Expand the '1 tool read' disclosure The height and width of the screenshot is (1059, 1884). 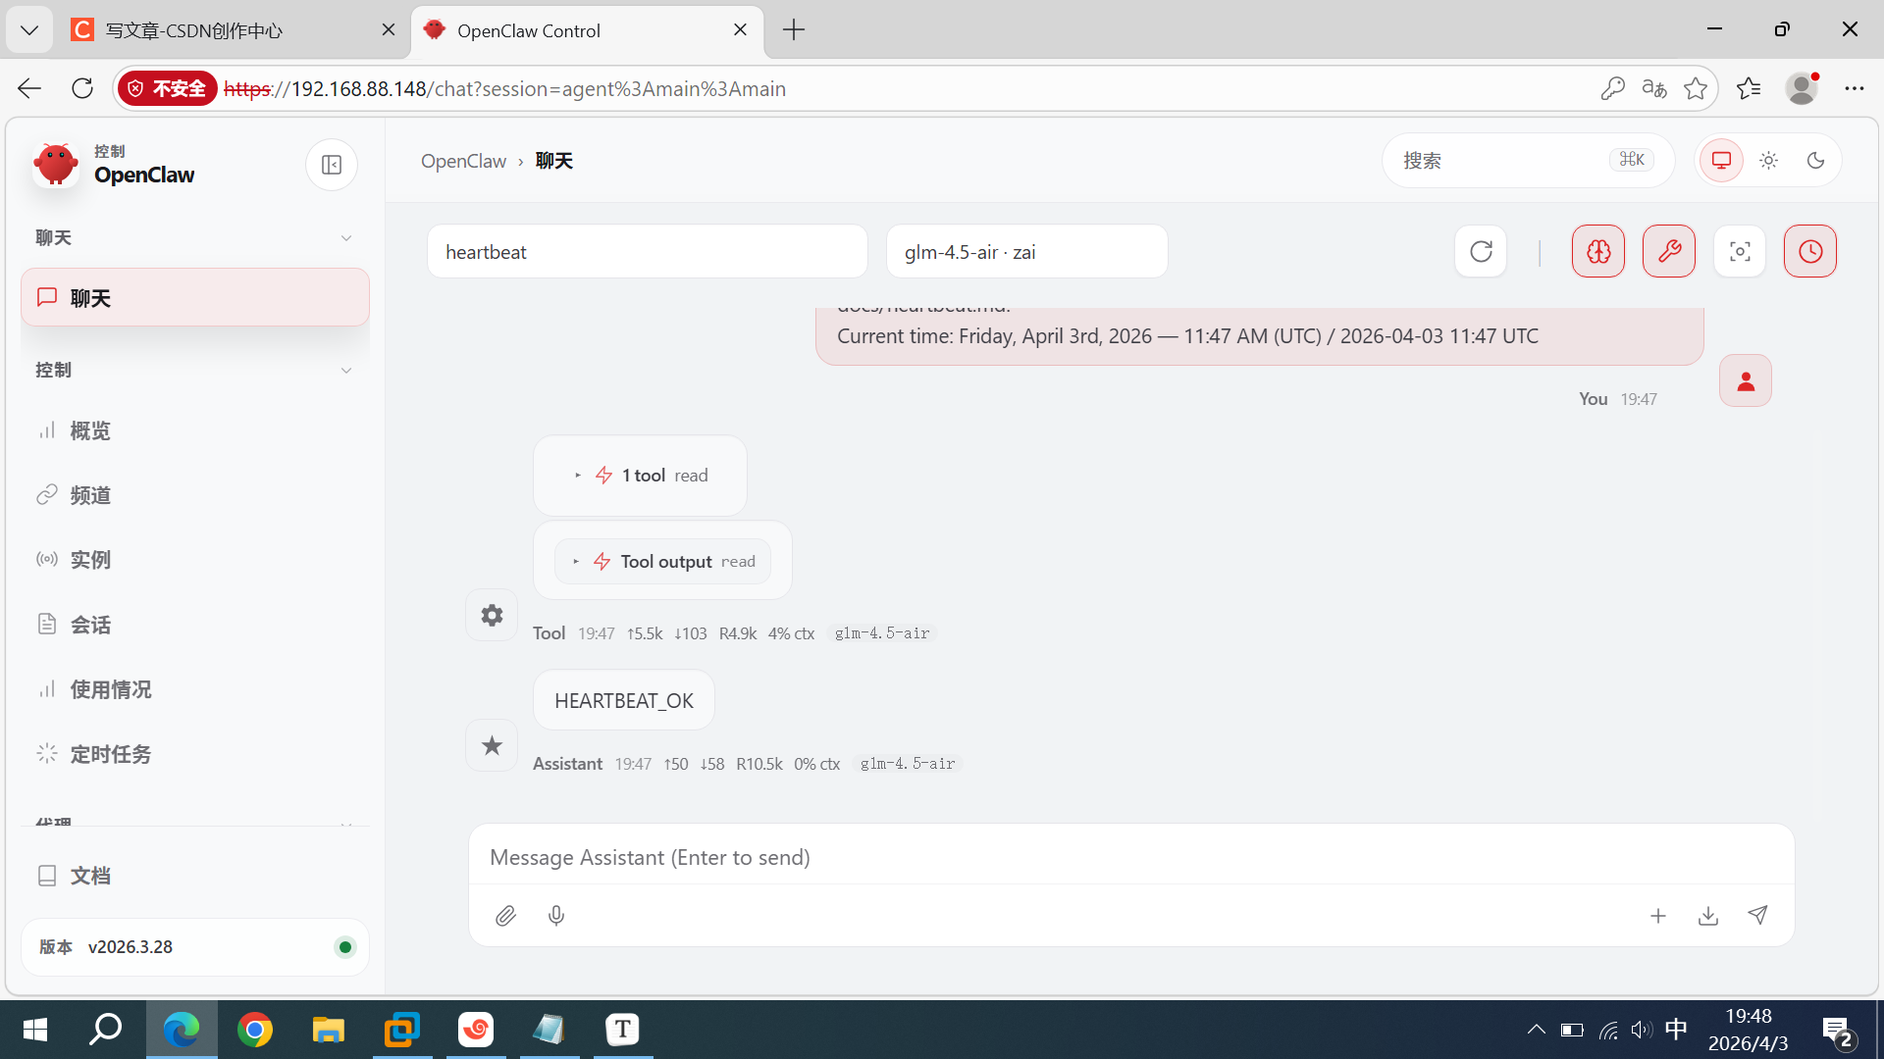pos(641,476)
